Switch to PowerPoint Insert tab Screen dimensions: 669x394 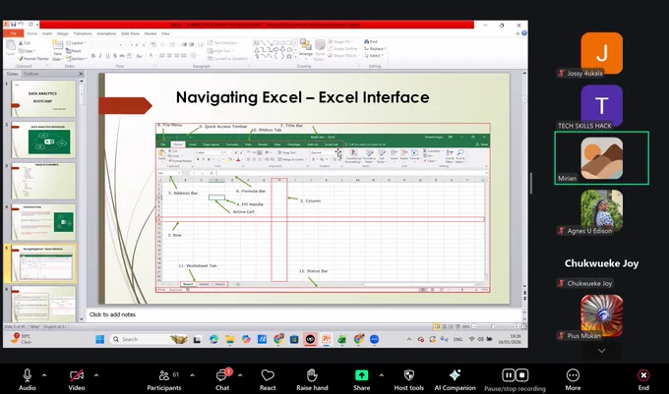pyautogui.click(x=47, y=33)
